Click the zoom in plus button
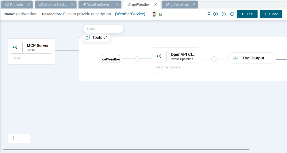 [13, 138]
